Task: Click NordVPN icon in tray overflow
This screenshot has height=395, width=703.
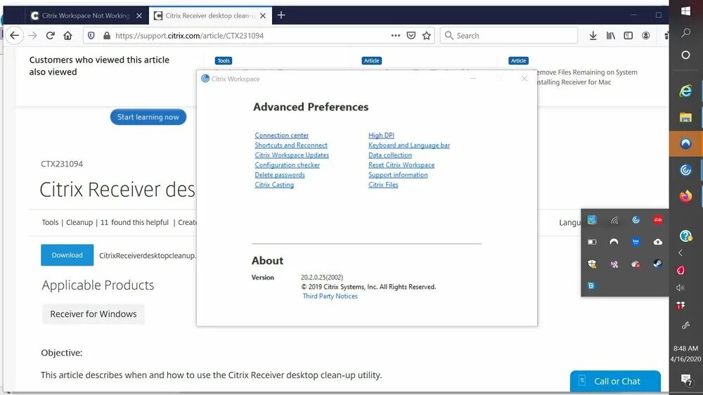Action: (614, 242)
